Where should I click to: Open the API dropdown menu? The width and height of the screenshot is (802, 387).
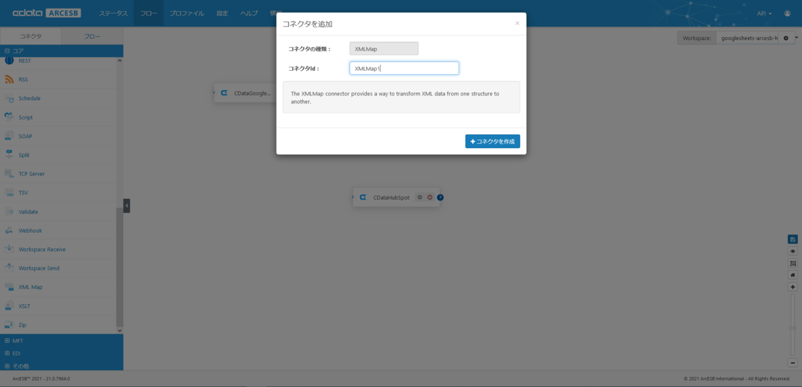(764, 13)
